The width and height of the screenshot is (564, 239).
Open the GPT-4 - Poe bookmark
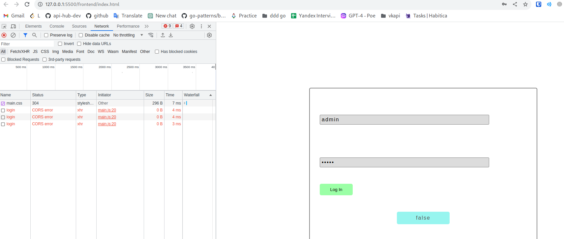pyautogui.click(x=358, y=16)
